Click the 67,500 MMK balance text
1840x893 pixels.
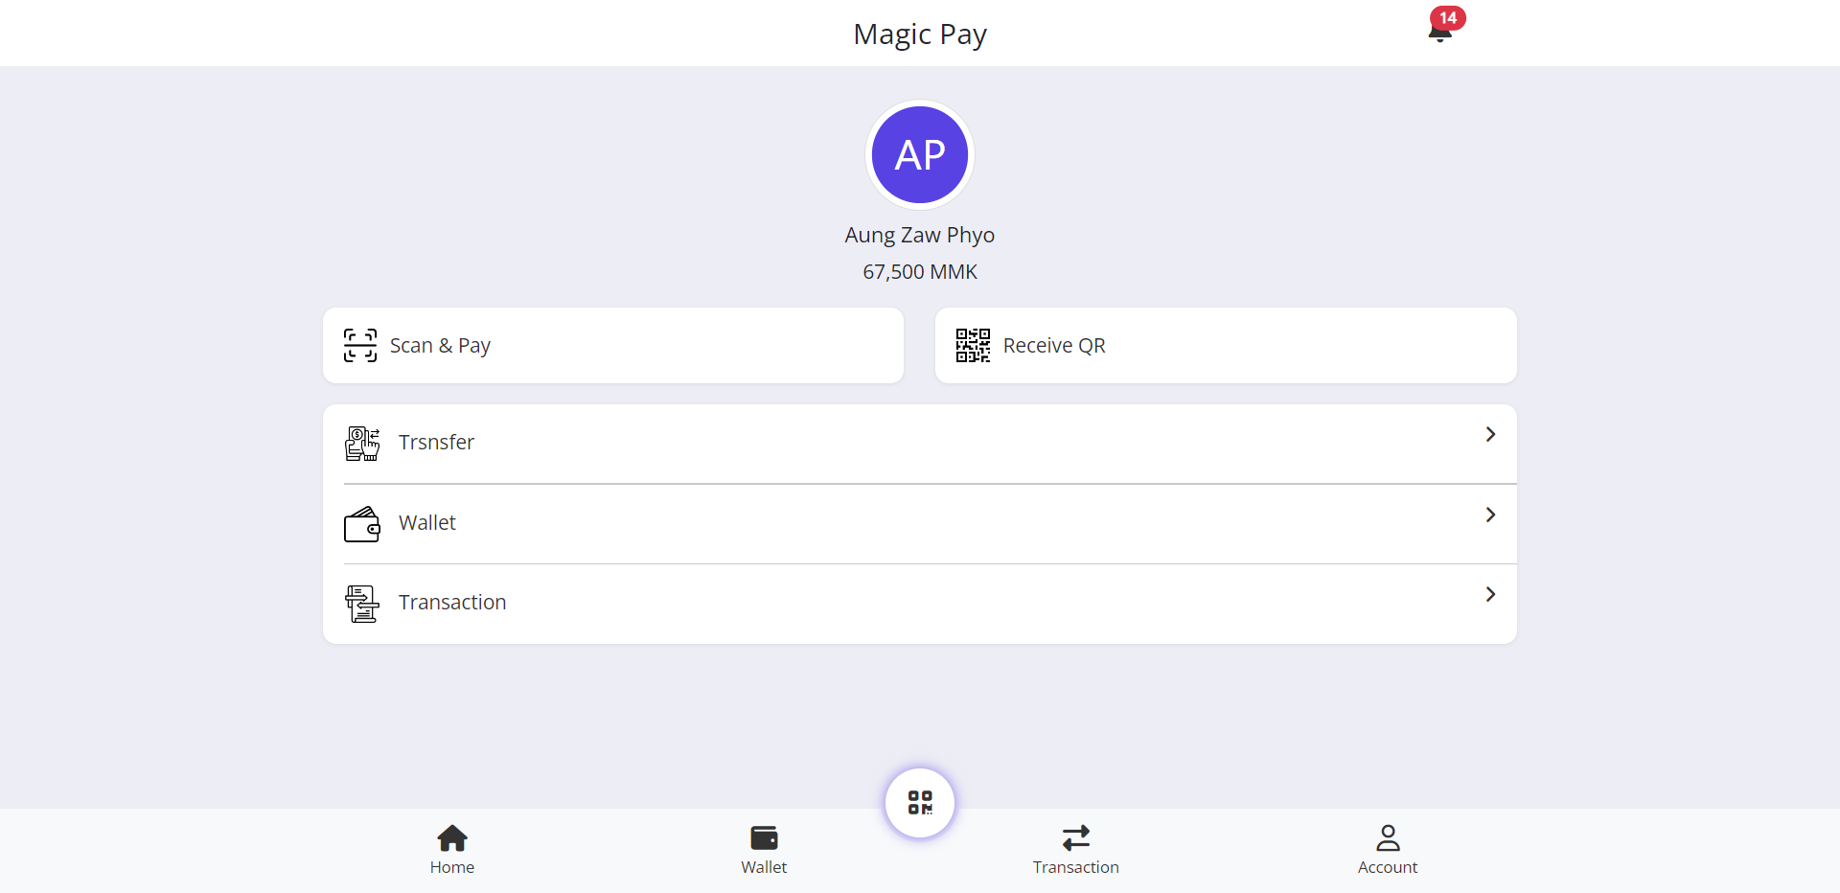click(x=920, y=272)
